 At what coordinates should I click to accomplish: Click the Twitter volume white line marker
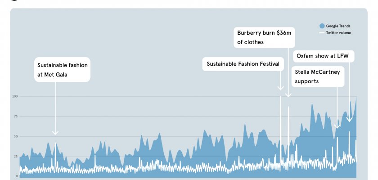coord(322,33)
